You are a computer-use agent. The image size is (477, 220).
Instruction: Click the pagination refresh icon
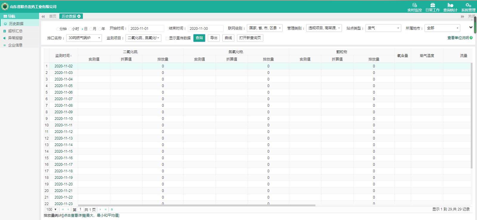112,210
